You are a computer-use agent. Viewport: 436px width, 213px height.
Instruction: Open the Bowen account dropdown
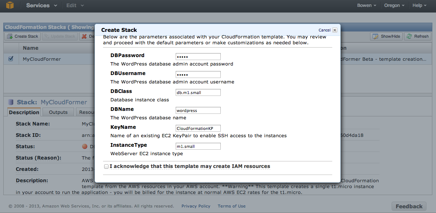click(x=367, y=5)
